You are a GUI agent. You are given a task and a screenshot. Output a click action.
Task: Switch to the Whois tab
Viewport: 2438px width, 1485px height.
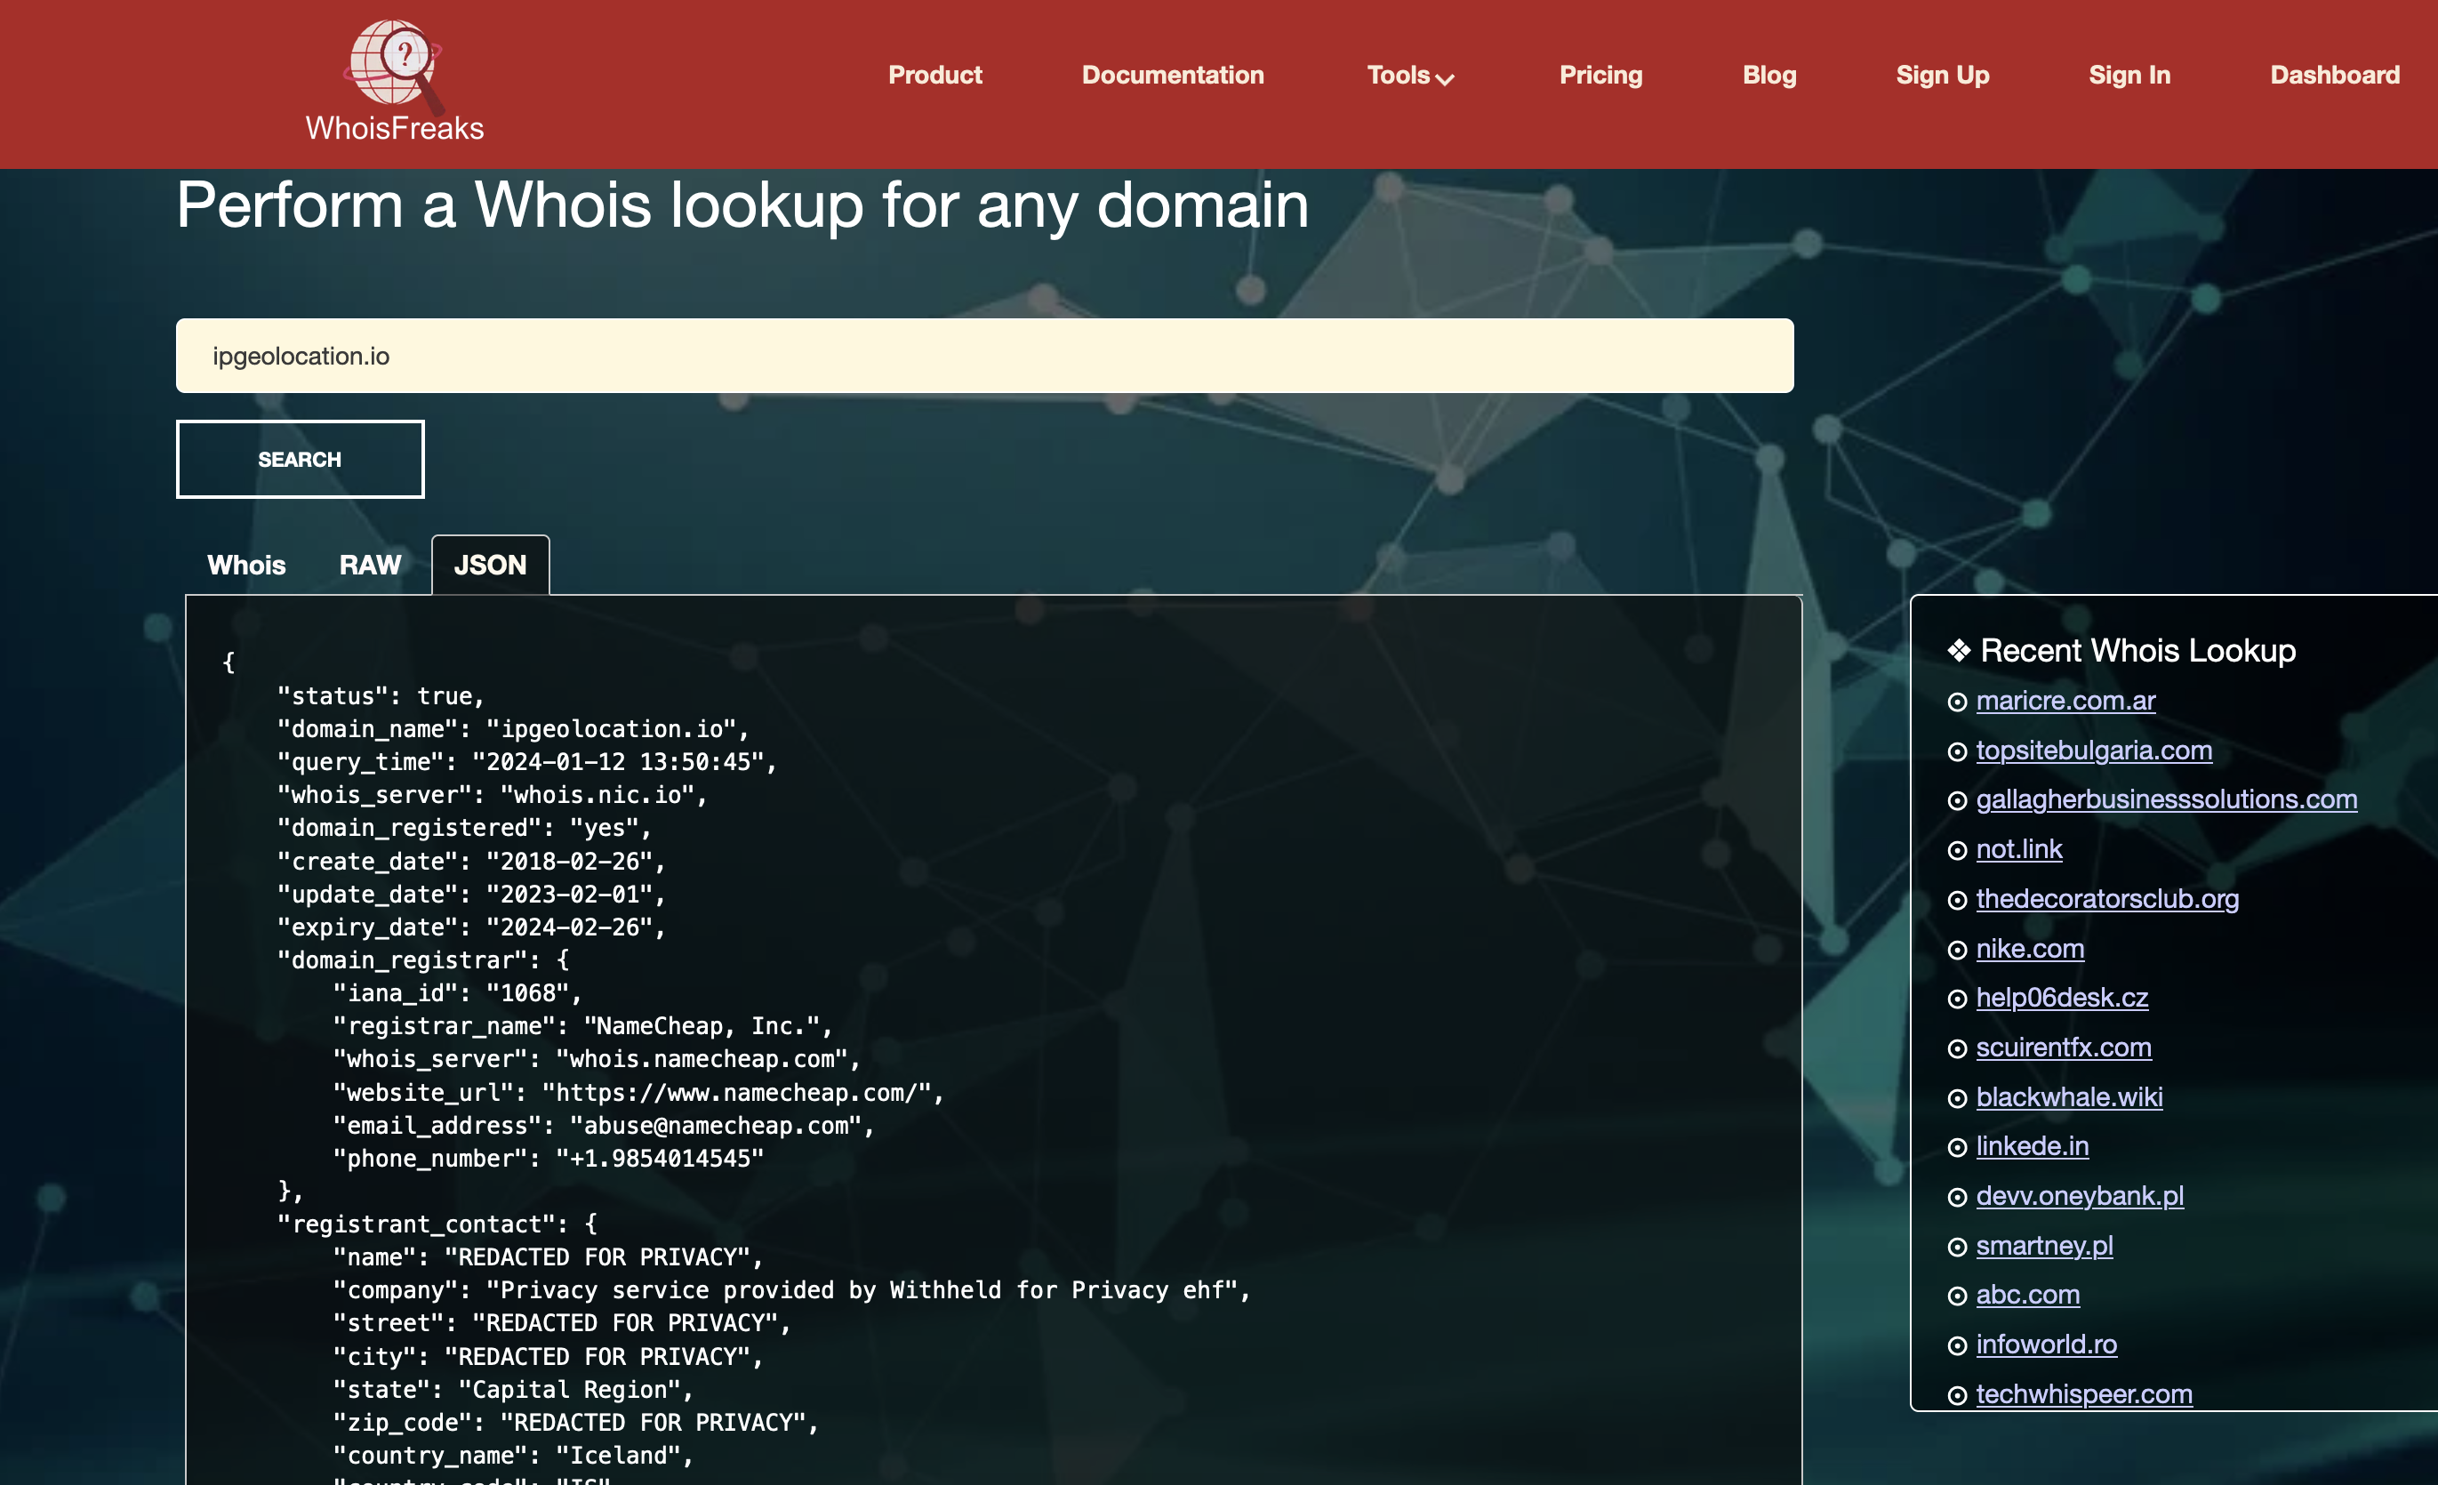pyautogui.click(x=246, y=565)
